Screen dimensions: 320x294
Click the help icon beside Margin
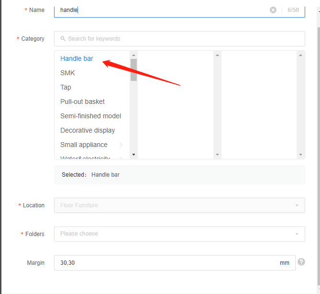[301, 262]
